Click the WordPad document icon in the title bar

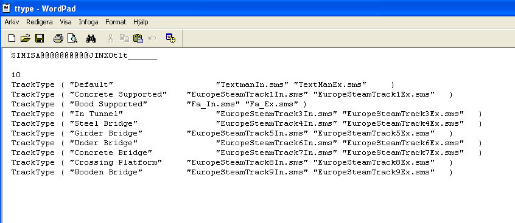(6, 8)
